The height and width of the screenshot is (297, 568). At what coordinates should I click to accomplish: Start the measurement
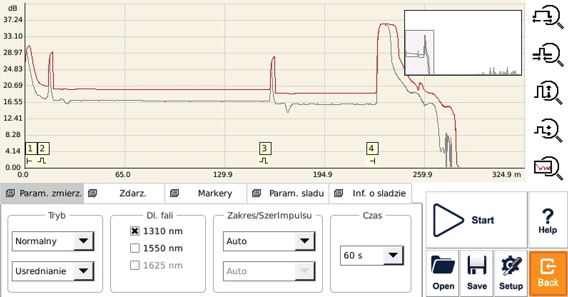(x=476, y=220)
